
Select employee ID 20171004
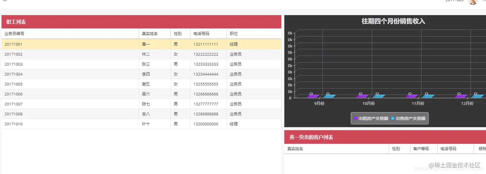[x=14, y=74]
